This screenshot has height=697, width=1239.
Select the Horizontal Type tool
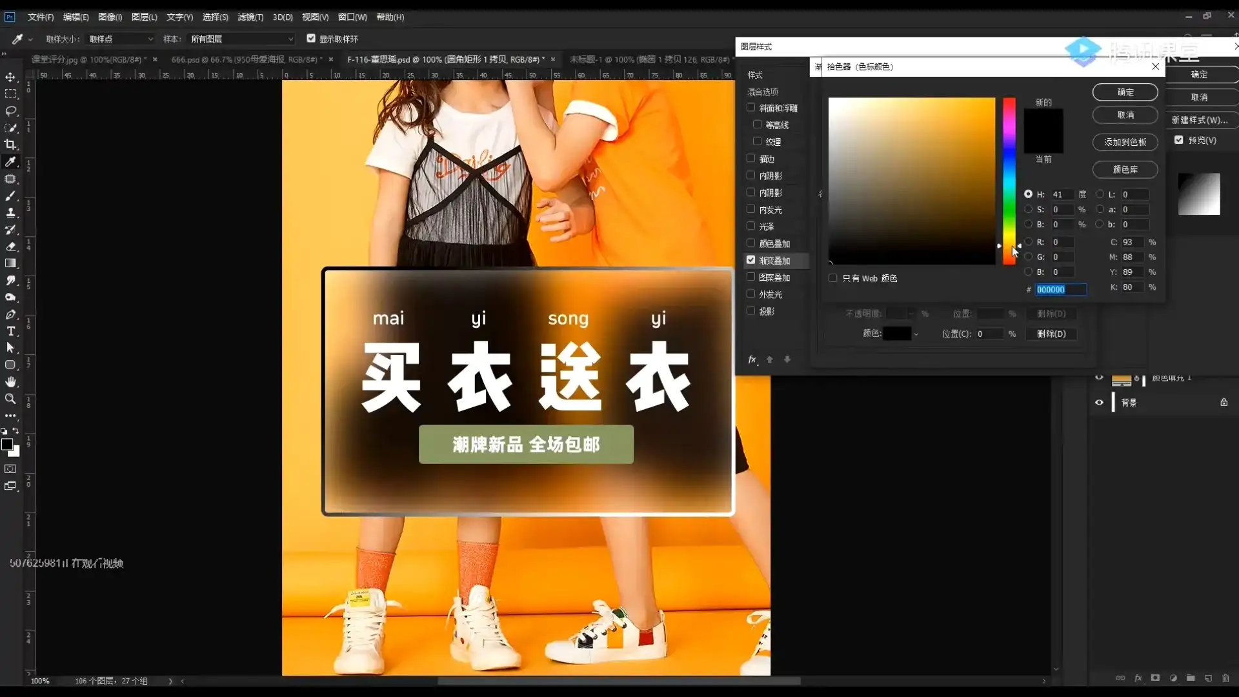[x=10, y=331]
